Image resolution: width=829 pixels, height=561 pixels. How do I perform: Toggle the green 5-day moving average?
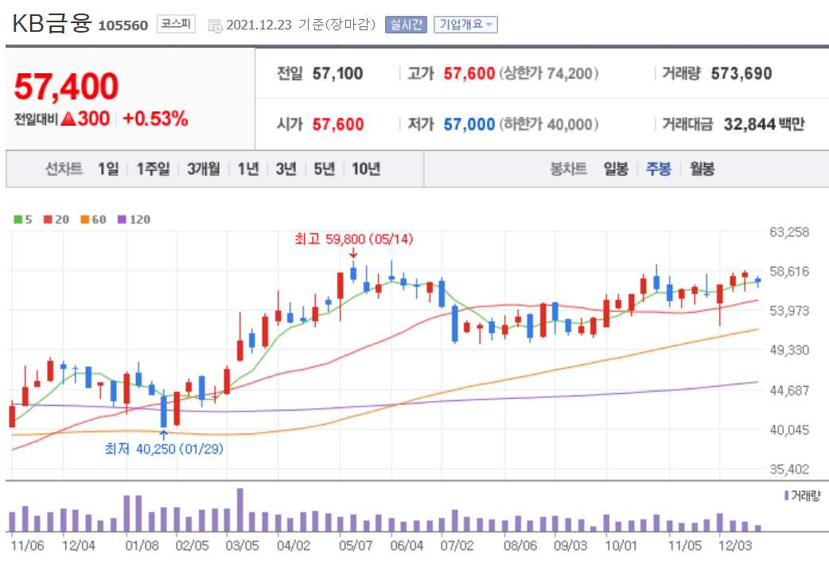tap(16, 219)
